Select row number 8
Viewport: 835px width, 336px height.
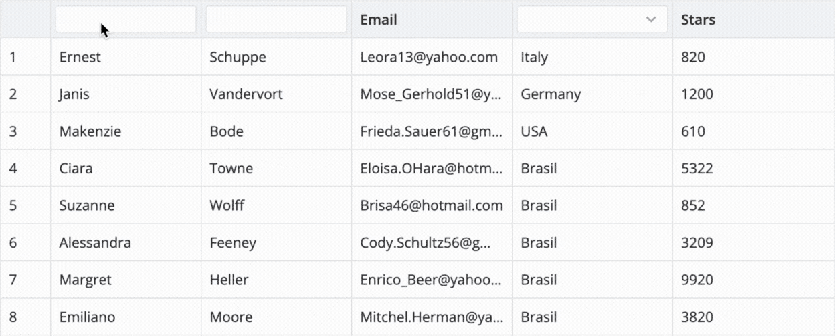point(13,317)
